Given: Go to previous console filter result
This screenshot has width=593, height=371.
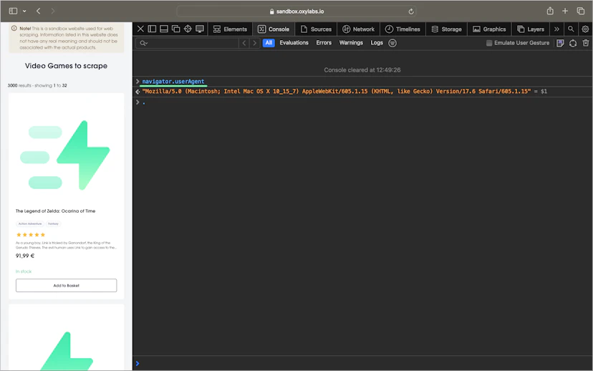Looking at the screenshot, I should point(244,43).
